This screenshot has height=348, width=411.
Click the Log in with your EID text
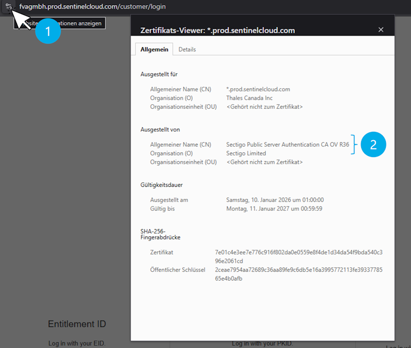coord(77,343)
